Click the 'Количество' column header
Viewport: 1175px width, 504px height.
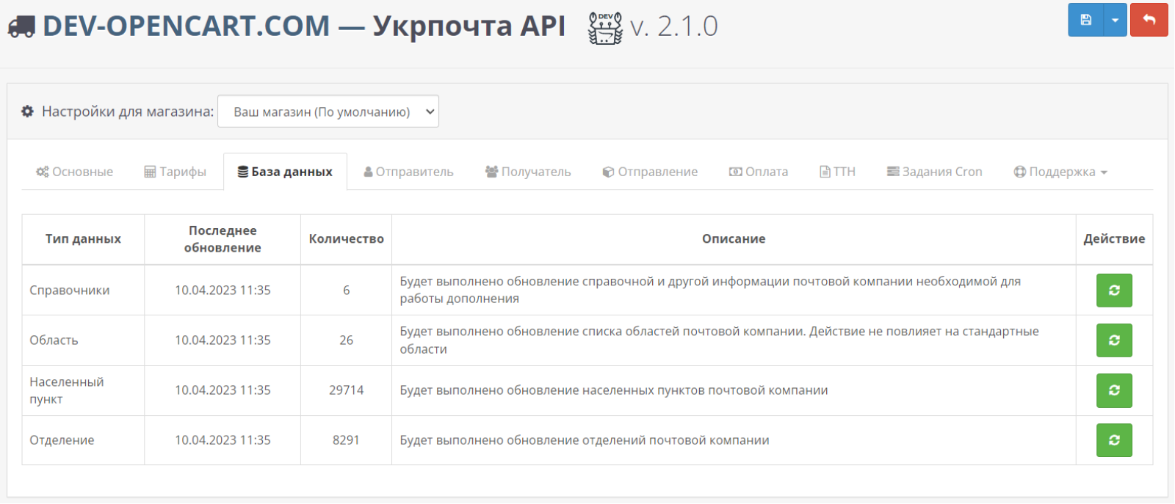click(346, 239)
